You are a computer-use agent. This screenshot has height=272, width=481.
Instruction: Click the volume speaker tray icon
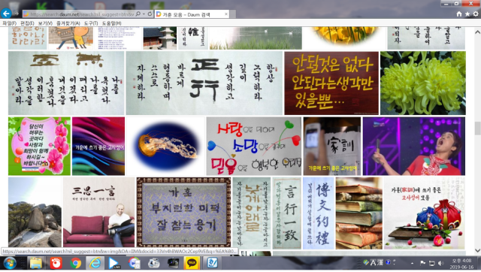pos(441,263)
